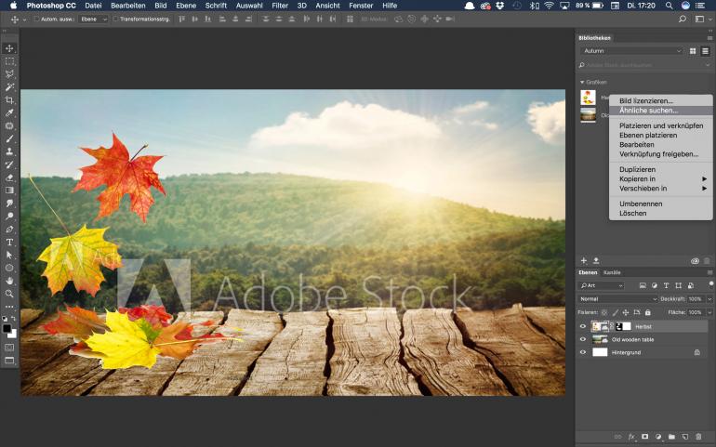Collapse the Grafiken section

pyautogui.click(x=582, y=82)
